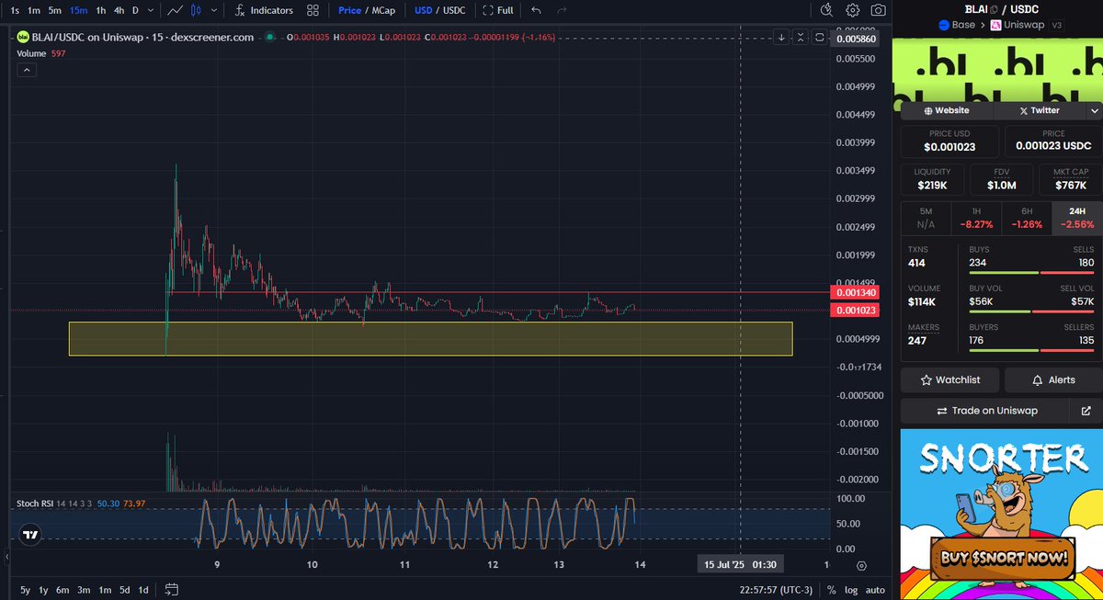Screen dimensions: 1103x600
Task: Open chart settings gear icon
Action: click(852, 10)
